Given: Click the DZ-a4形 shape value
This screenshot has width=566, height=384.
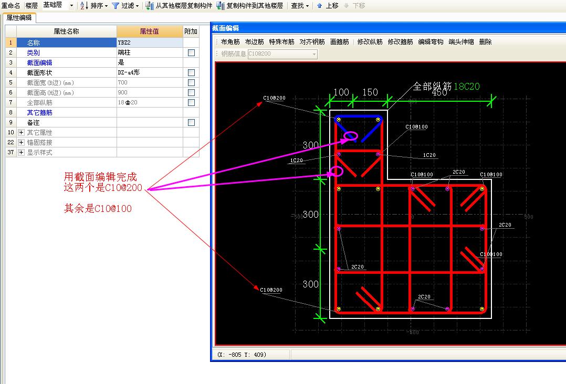Looking at the screenshot, I should [150, 72].
